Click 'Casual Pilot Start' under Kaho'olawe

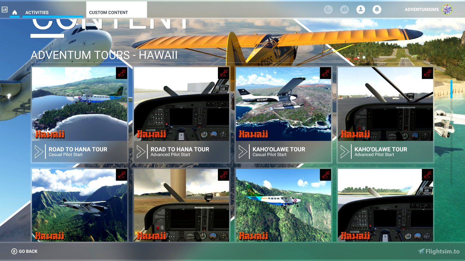click(x=269, y=155)
